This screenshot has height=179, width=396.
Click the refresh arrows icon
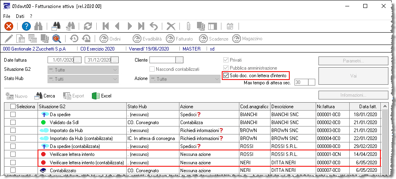[88, 26]
